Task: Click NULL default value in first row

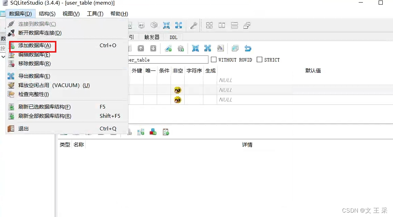Action: [226, 80]
